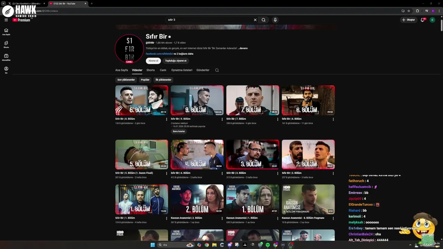Open Shorts from the left sidebar
This screenshot has height=249, width=443.
pyautogui.click(x=6, y=44)
